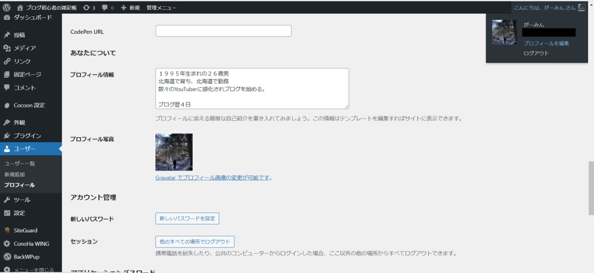Viewport: 594px width, 273px height.
Task: Click inside the プロフィール情報 textarea
Action: [x=252, y=89]
